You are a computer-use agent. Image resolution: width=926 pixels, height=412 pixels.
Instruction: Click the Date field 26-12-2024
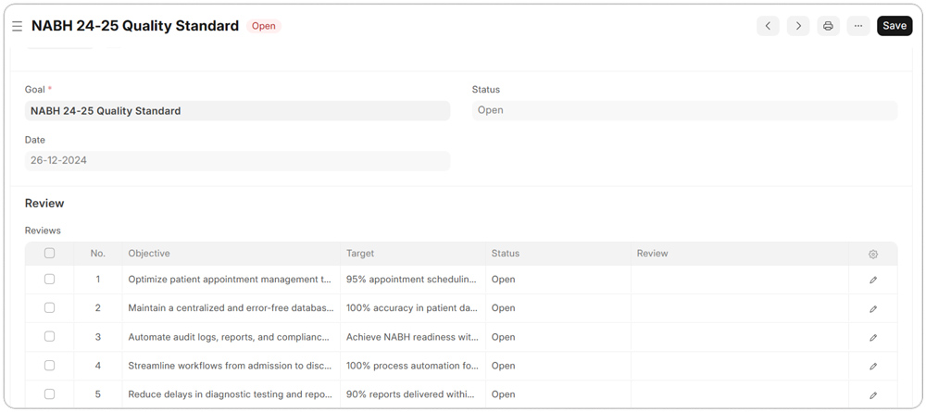[x=237, y=160]
